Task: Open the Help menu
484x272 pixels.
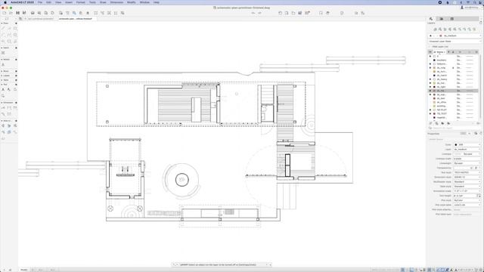Action: (x=157, y=2)
